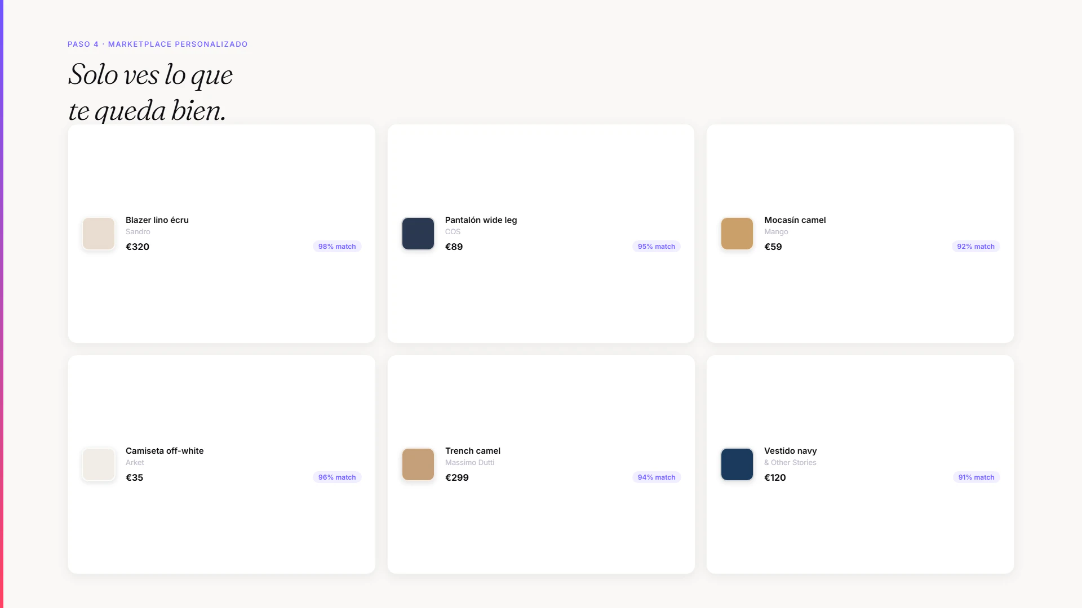Viewport: 1082px width, 608px height.
Task: Select the navy swatch for Vestido navy
Action: 737,464
